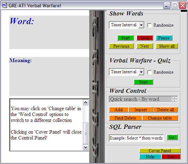
Task: Stop the word display
Action: [145, 38]
